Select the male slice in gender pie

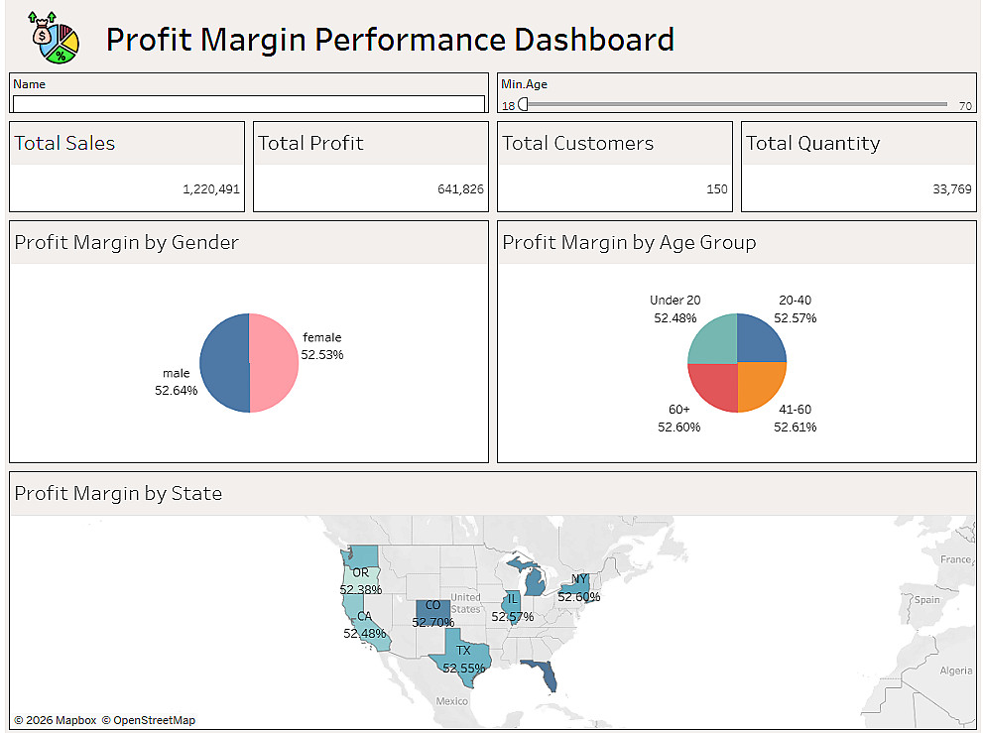point(224,363)
